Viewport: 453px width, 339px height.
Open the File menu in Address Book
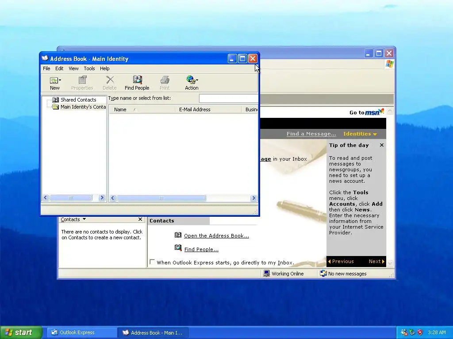click(46, 68)
